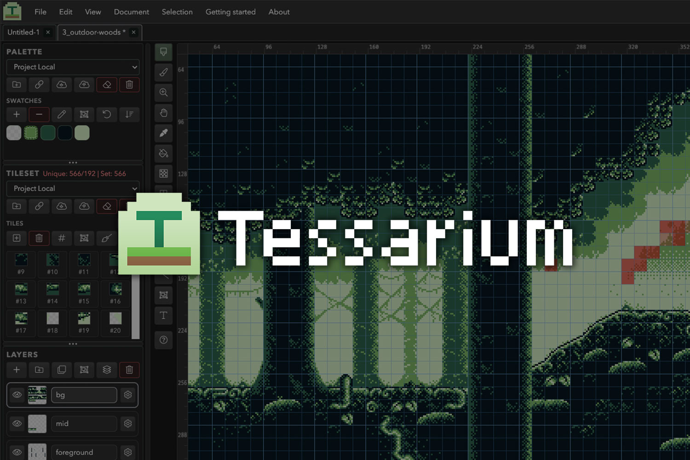This screenshot has height=460, width=690.
Task: Duplicate layer icon in Layers panel
Action: [62, 370]
